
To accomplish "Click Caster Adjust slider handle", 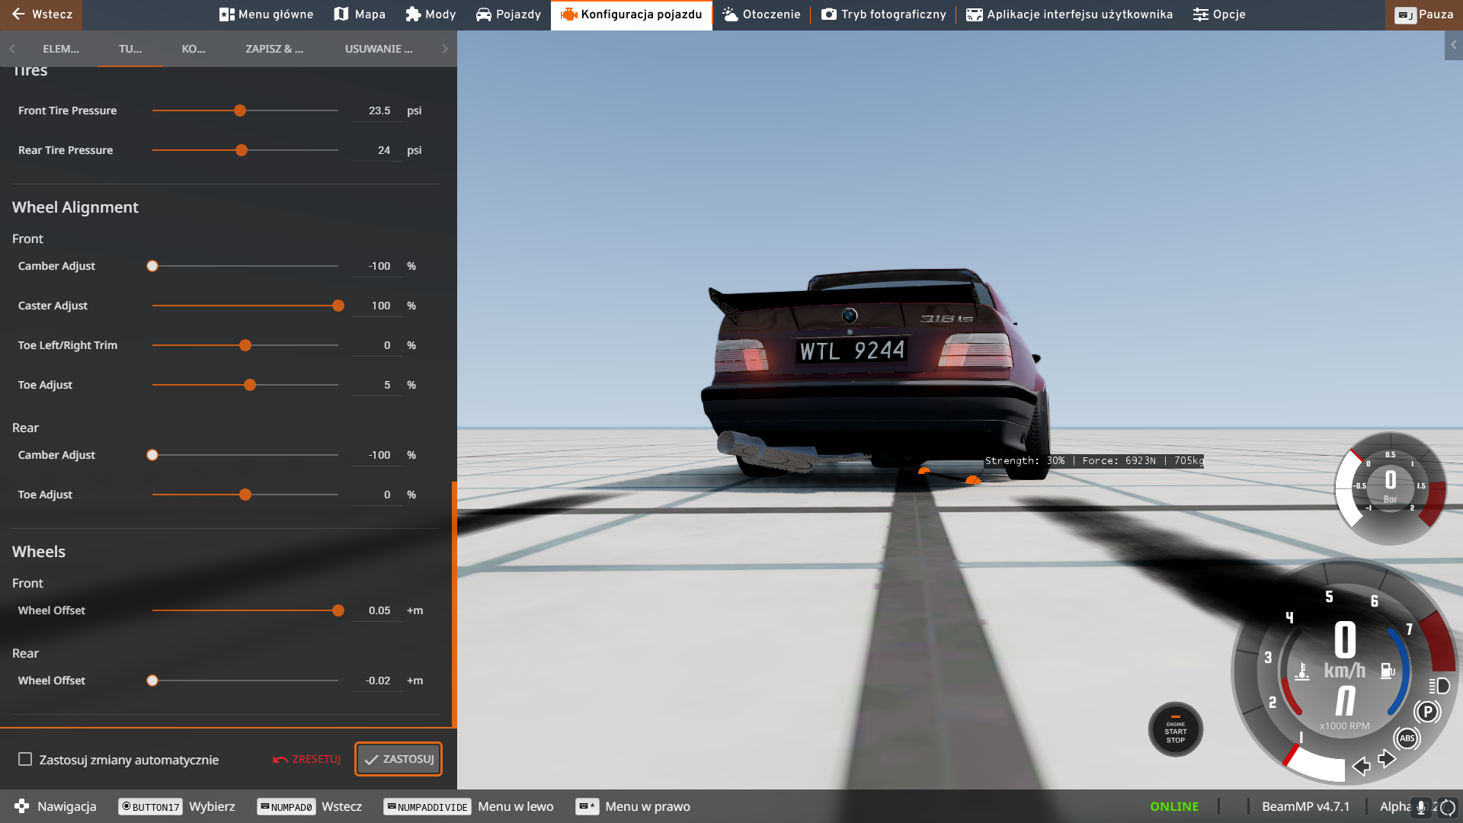I will [x=338, y=306].
